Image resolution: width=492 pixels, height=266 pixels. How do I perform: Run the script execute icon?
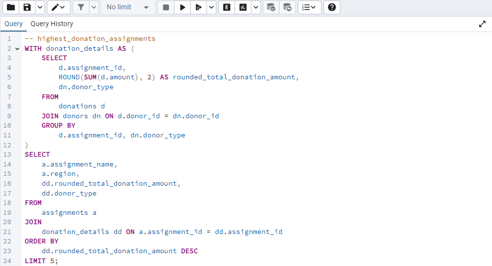199,7
